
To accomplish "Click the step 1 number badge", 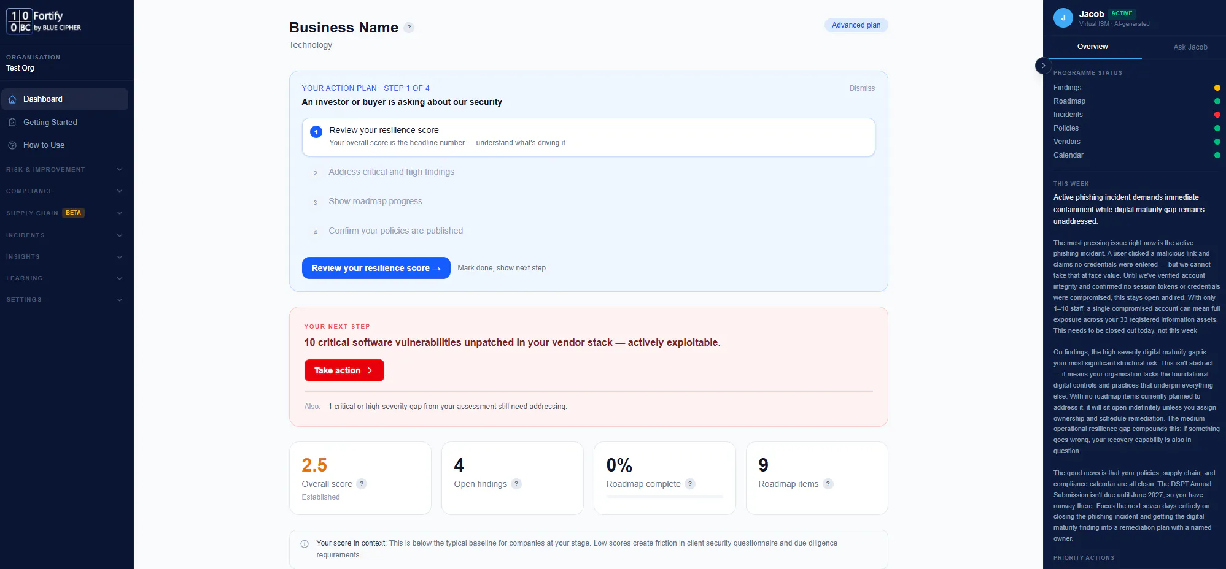I will [316, 132].
